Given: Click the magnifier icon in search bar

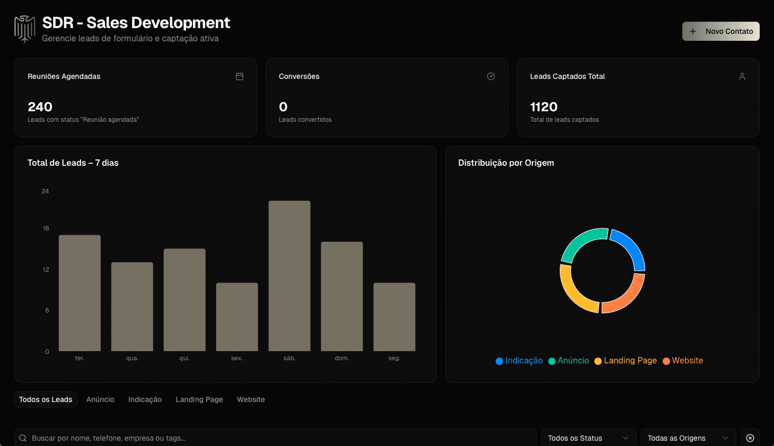Looking at the screenshot, I should 23,438.
